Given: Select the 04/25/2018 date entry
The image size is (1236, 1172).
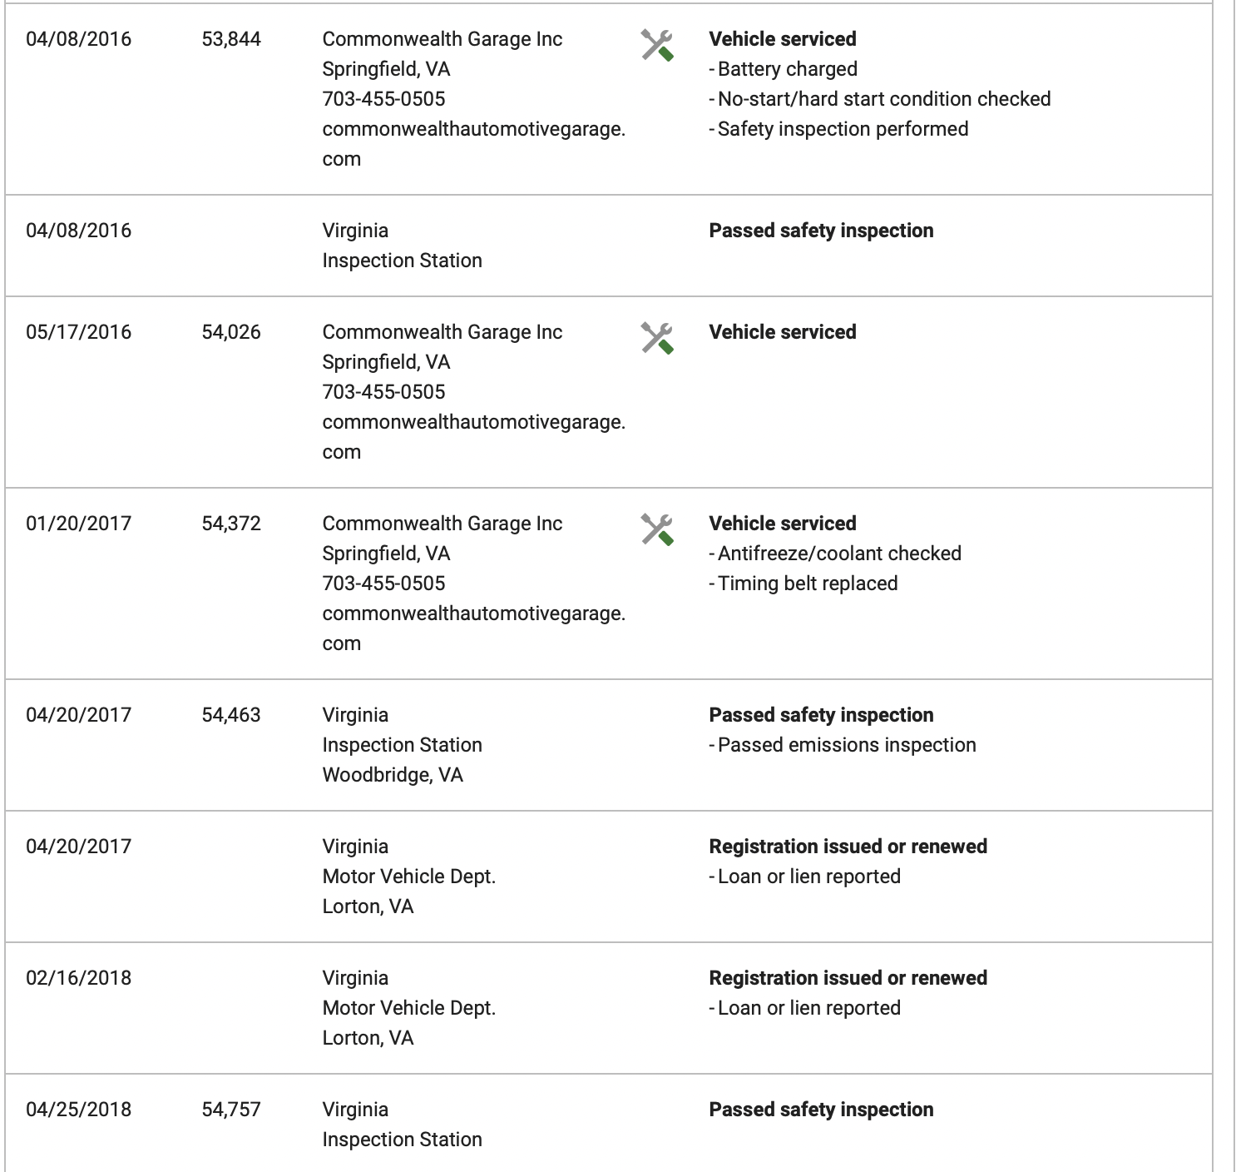Looking at the screenshot, I should pyautogui.click(x=79, y=1110).
